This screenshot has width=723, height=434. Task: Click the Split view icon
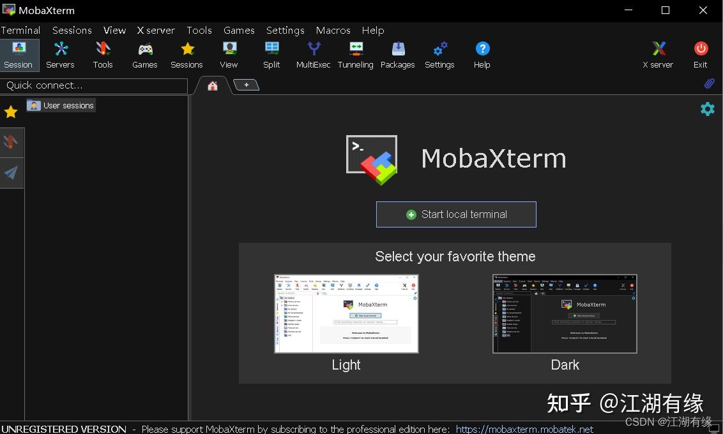click(x=271, y=55)
